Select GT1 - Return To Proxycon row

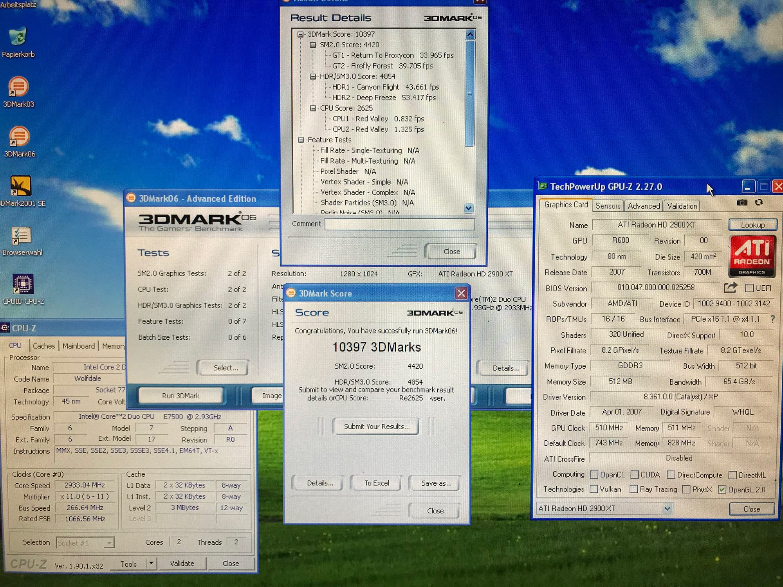tap(393, 55)
